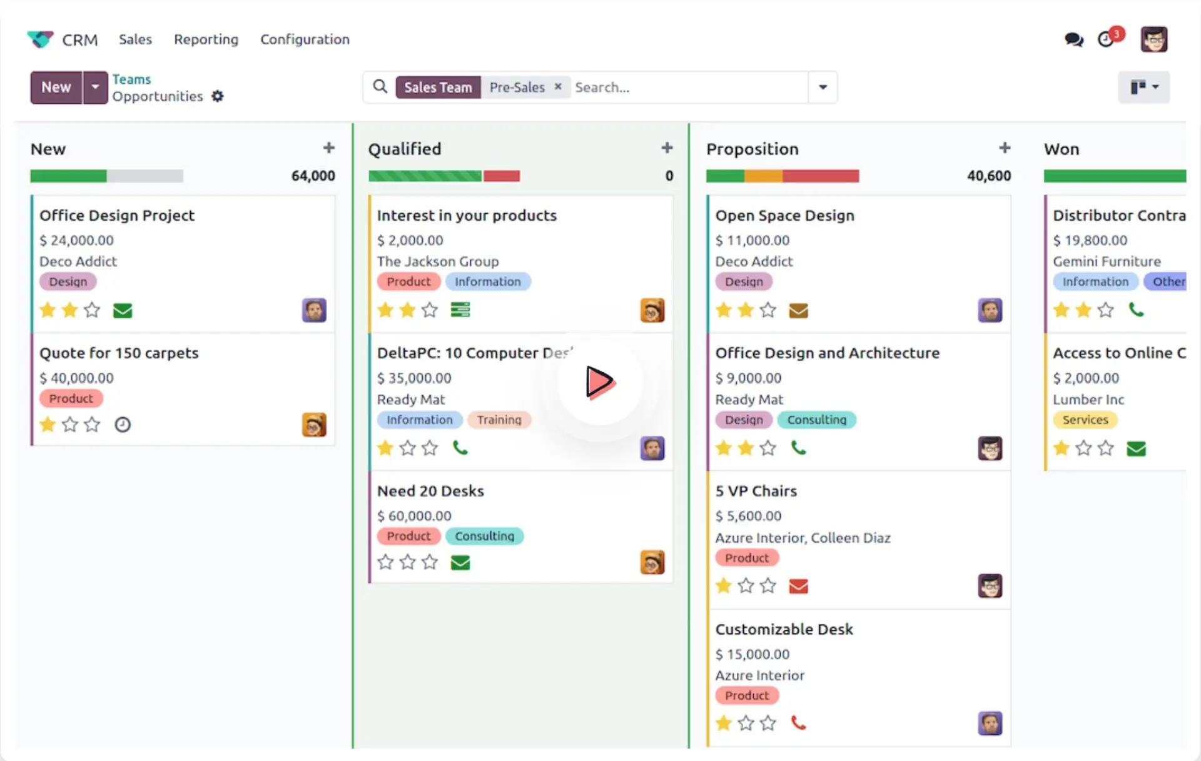Click the play button overlay
The width and height of the screenshot is (1201, 761).
tap(599, 382)
